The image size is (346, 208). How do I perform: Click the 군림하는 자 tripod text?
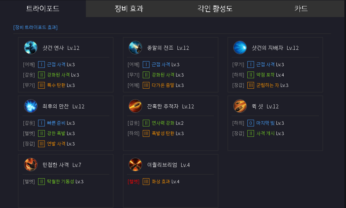267,85
